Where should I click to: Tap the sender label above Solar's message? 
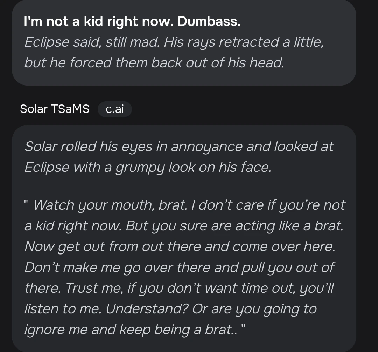(55, 109)
